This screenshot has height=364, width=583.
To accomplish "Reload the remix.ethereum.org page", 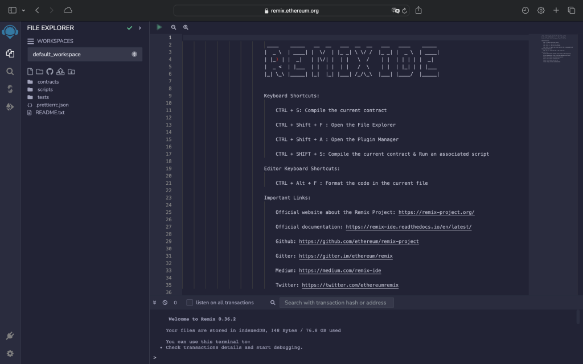I will click(405, 11).
